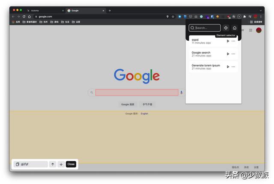The width and height of the screenshot is (274, 184).
Task: Close the Automa tab
Action: (63, 11)
